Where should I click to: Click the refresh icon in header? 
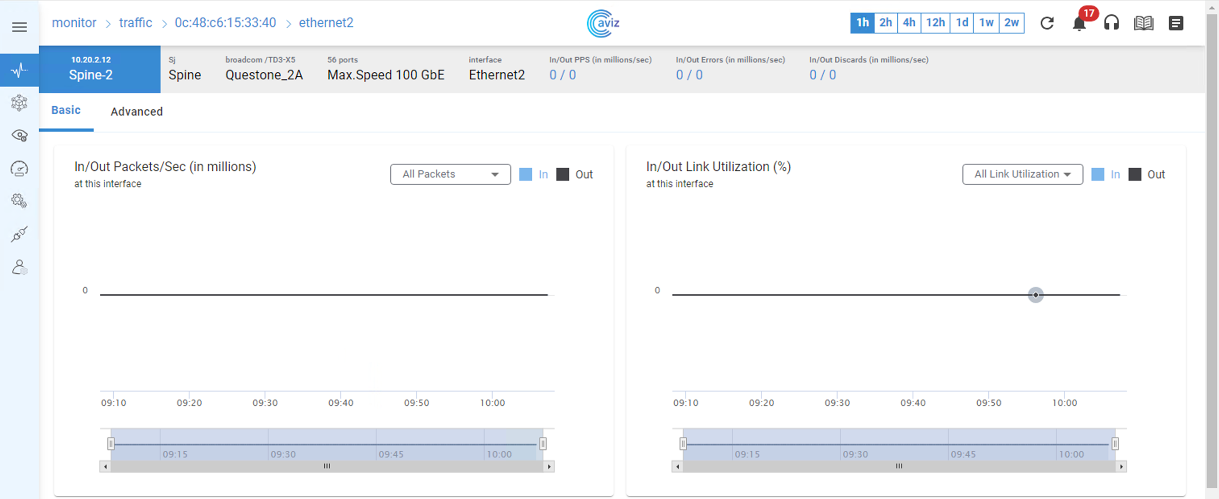pos(1047,23)
